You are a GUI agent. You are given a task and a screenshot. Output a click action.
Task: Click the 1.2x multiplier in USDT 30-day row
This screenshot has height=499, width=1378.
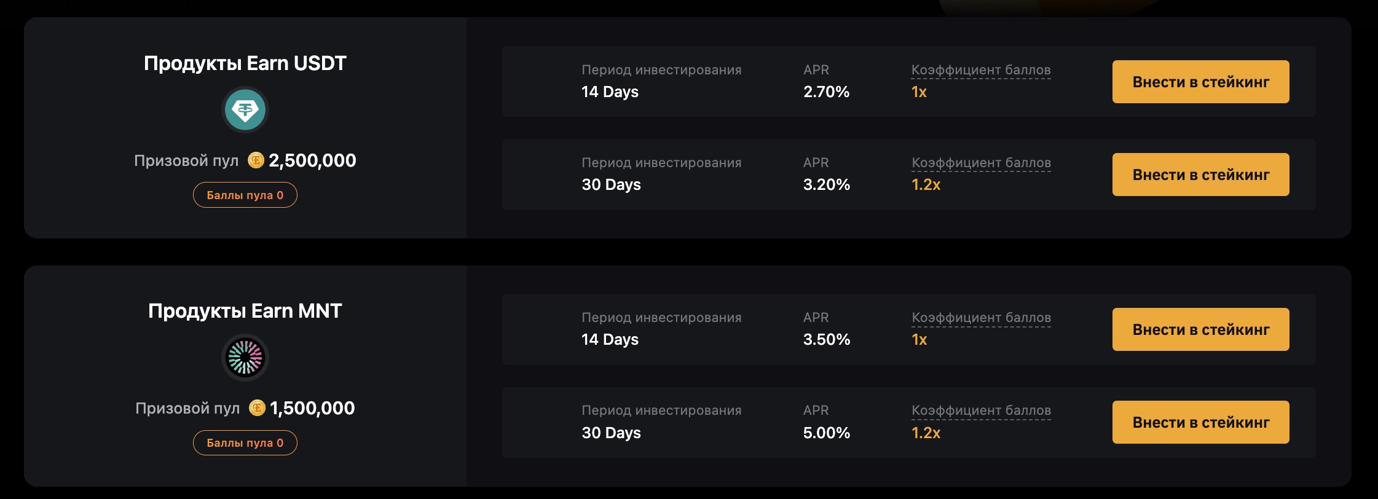[x=926, y=184]
